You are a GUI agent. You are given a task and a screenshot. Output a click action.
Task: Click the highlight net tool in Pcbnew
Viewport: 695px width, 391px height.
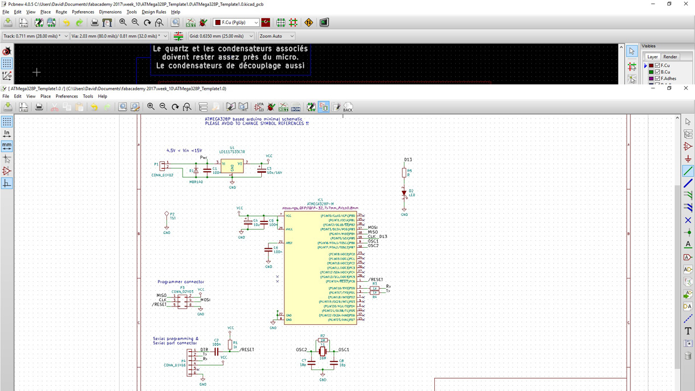point(631,66)
